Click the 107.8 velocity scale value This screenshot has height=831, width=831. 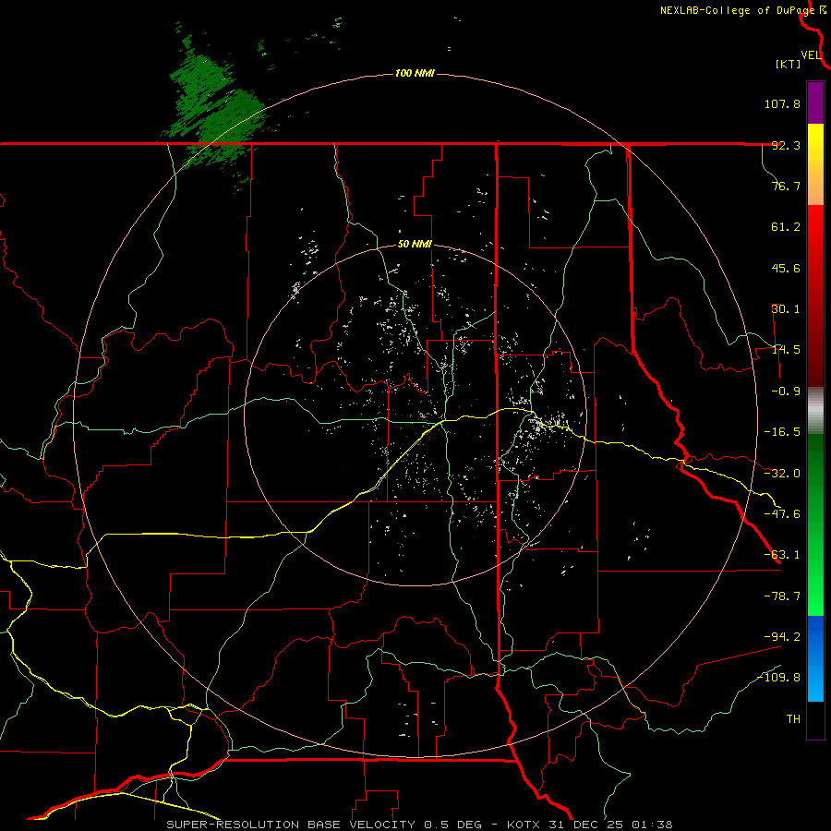point(782,103)
